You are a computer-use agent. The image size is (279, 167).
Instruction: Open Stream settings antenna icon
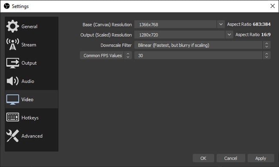pos(12,45)
